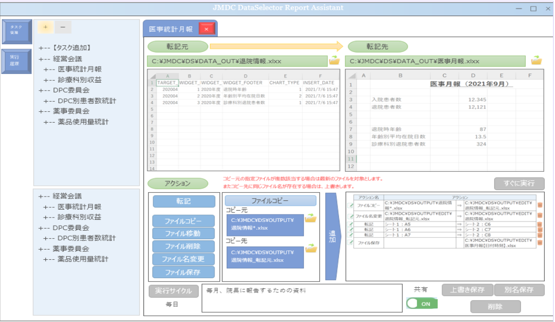Select 入院患者数 cell in destination sheet

point(400,100)
